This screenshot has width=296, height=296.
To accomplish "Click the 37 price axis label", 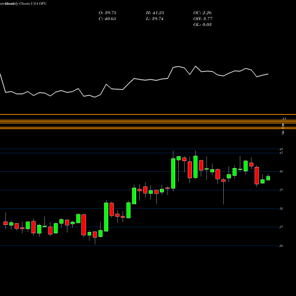I will point(281,190).
